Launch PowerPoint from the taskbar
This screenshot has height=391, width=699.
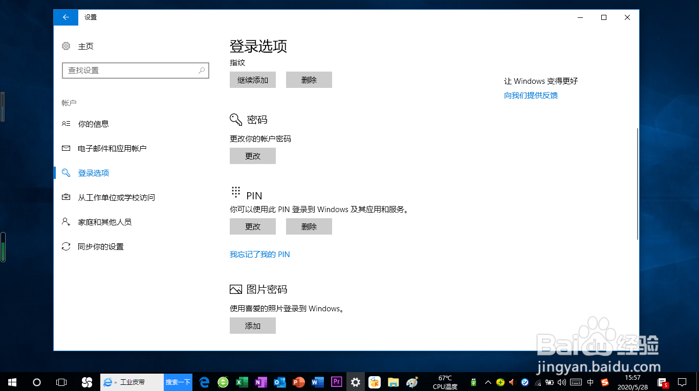298,382
